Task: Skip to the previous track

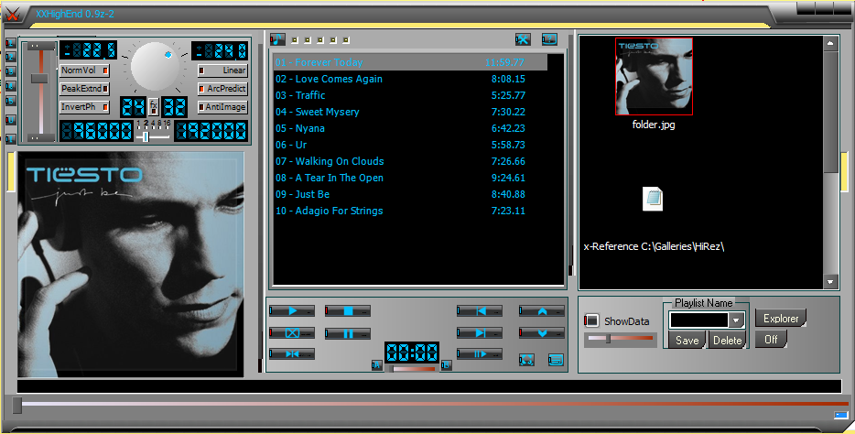Action: [480, 311]
